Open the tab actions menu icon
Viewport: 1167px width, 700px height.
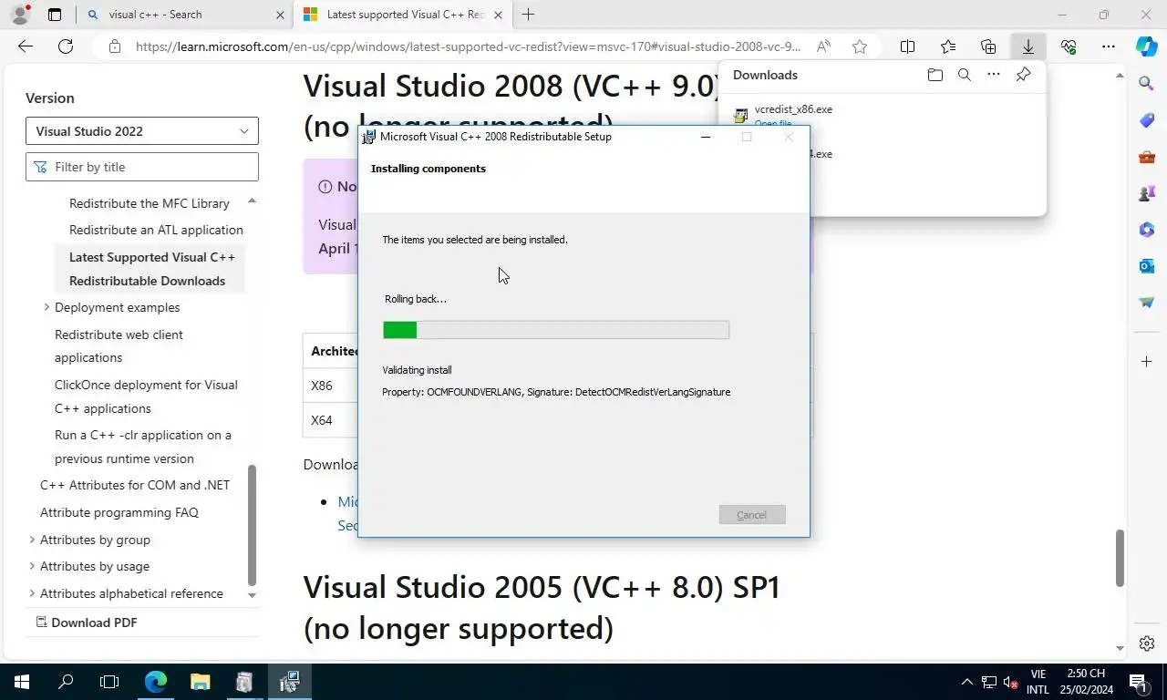pos(55,15)
